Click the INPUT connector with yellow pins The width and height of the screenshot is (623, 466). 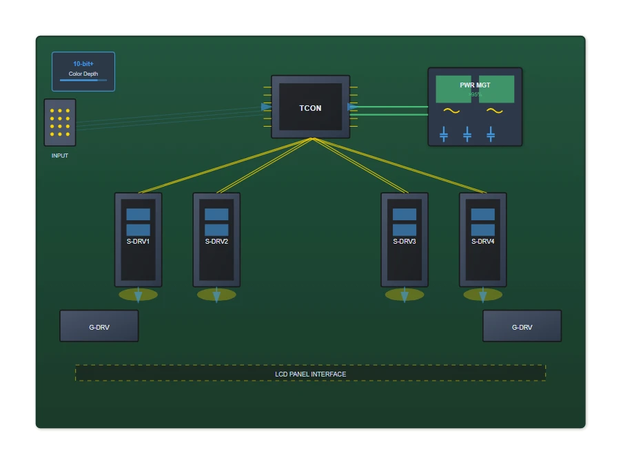[59, 123]
